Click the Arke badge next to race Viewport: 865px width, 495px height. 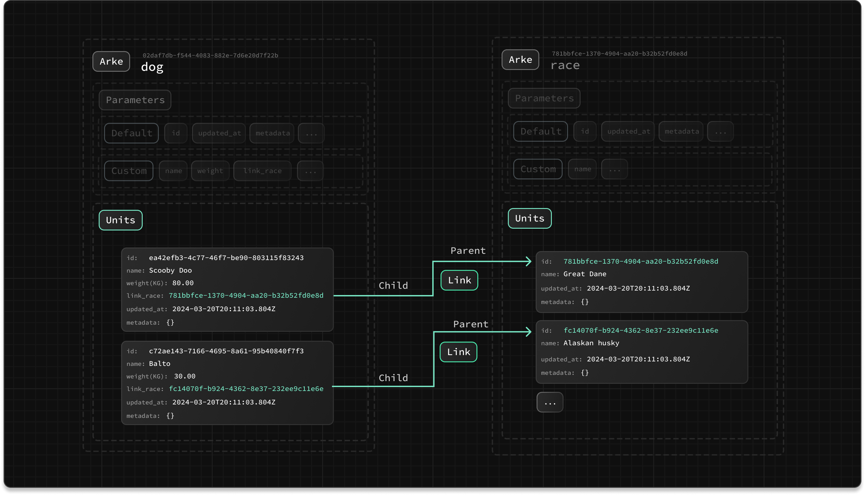[x=520, y=60]
